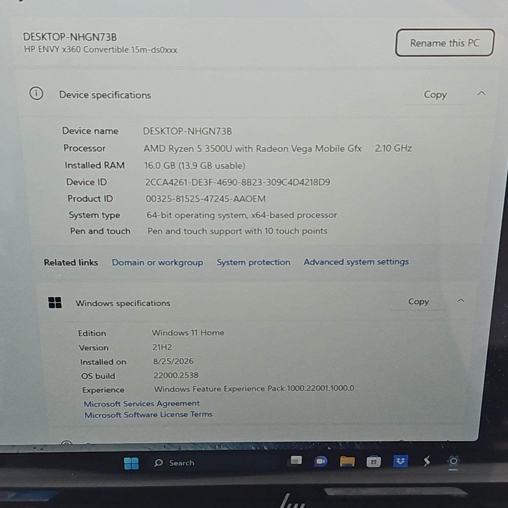Click the Device name row label
Screen dimensions: 508x508
(90, 131)
